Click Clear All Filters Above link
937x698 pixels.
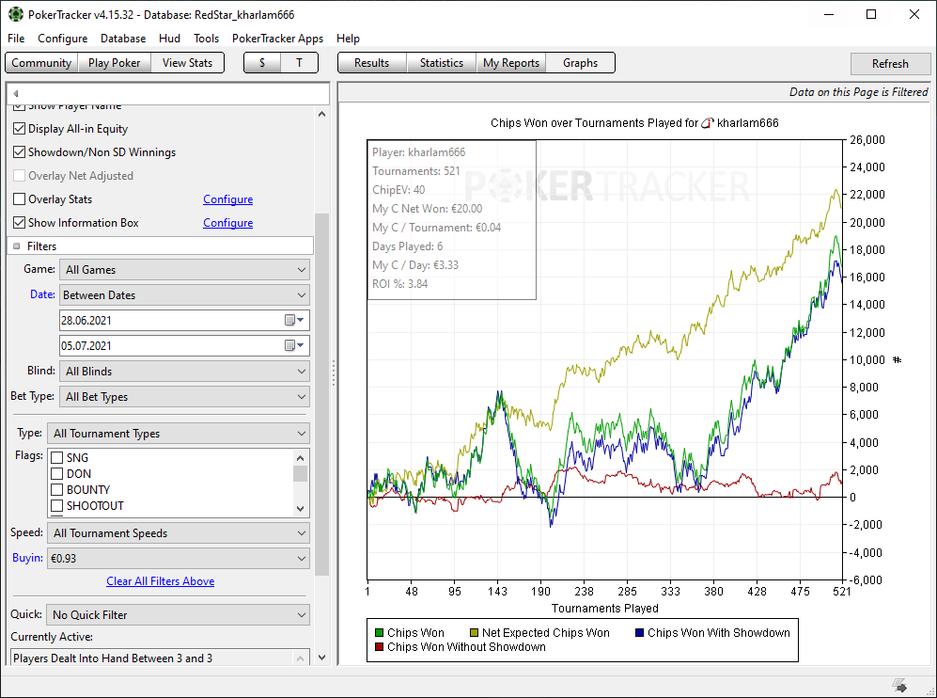160,580
